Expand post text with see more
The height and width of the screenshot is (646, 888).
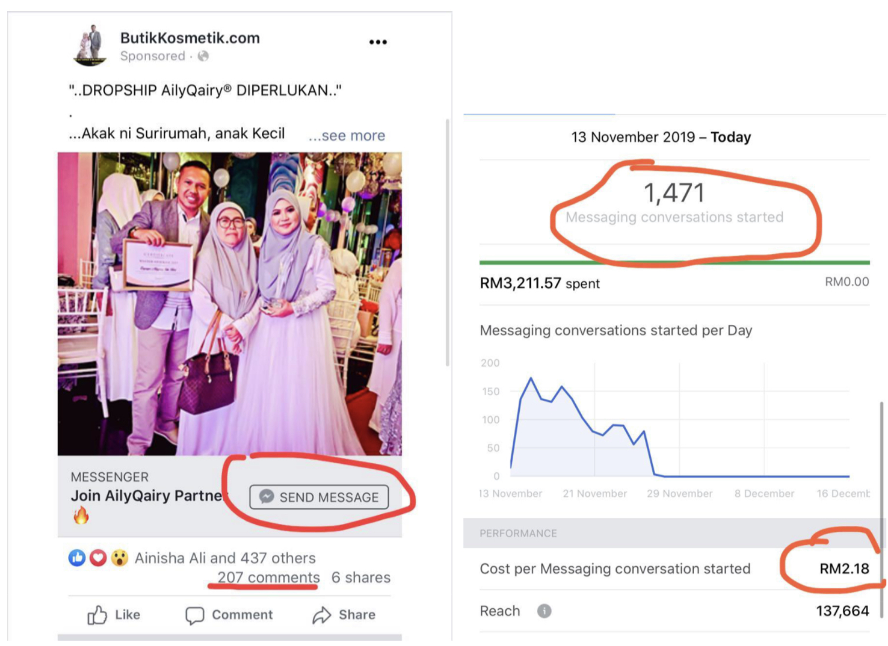click(x=347, y=135)
